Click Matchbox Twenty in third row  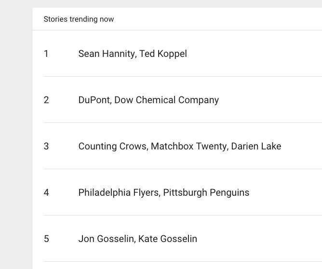coord(188,147)
